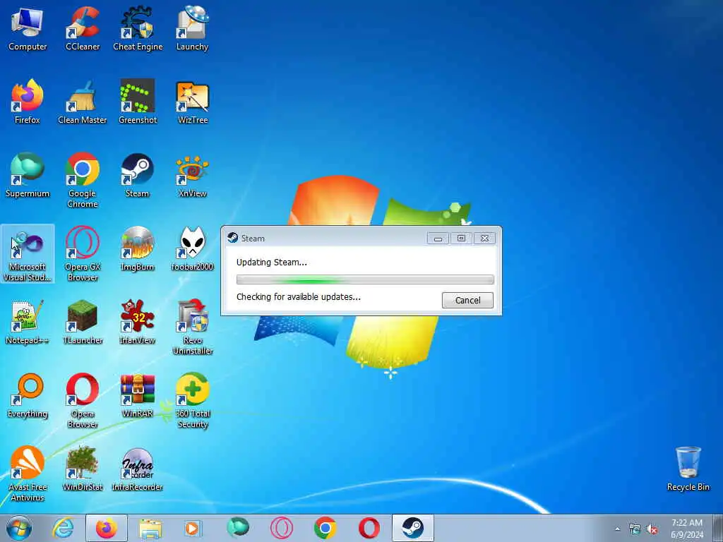Select the WizTree desktop shortcut
The width and height of the screenshot is (723, 542).
coord(192,102)
